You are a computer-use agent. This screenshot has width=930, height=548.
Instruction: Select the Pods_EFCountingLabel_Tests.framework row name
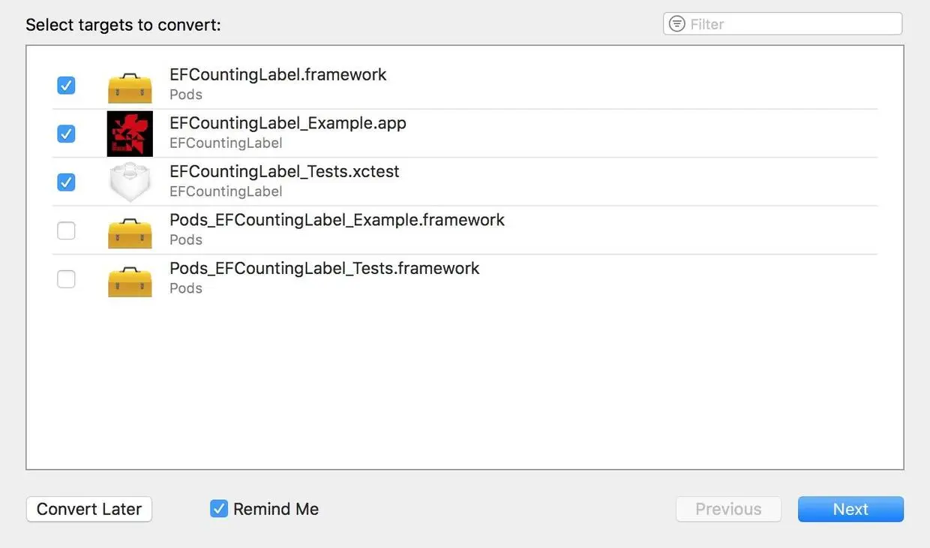tap(325, 269)
